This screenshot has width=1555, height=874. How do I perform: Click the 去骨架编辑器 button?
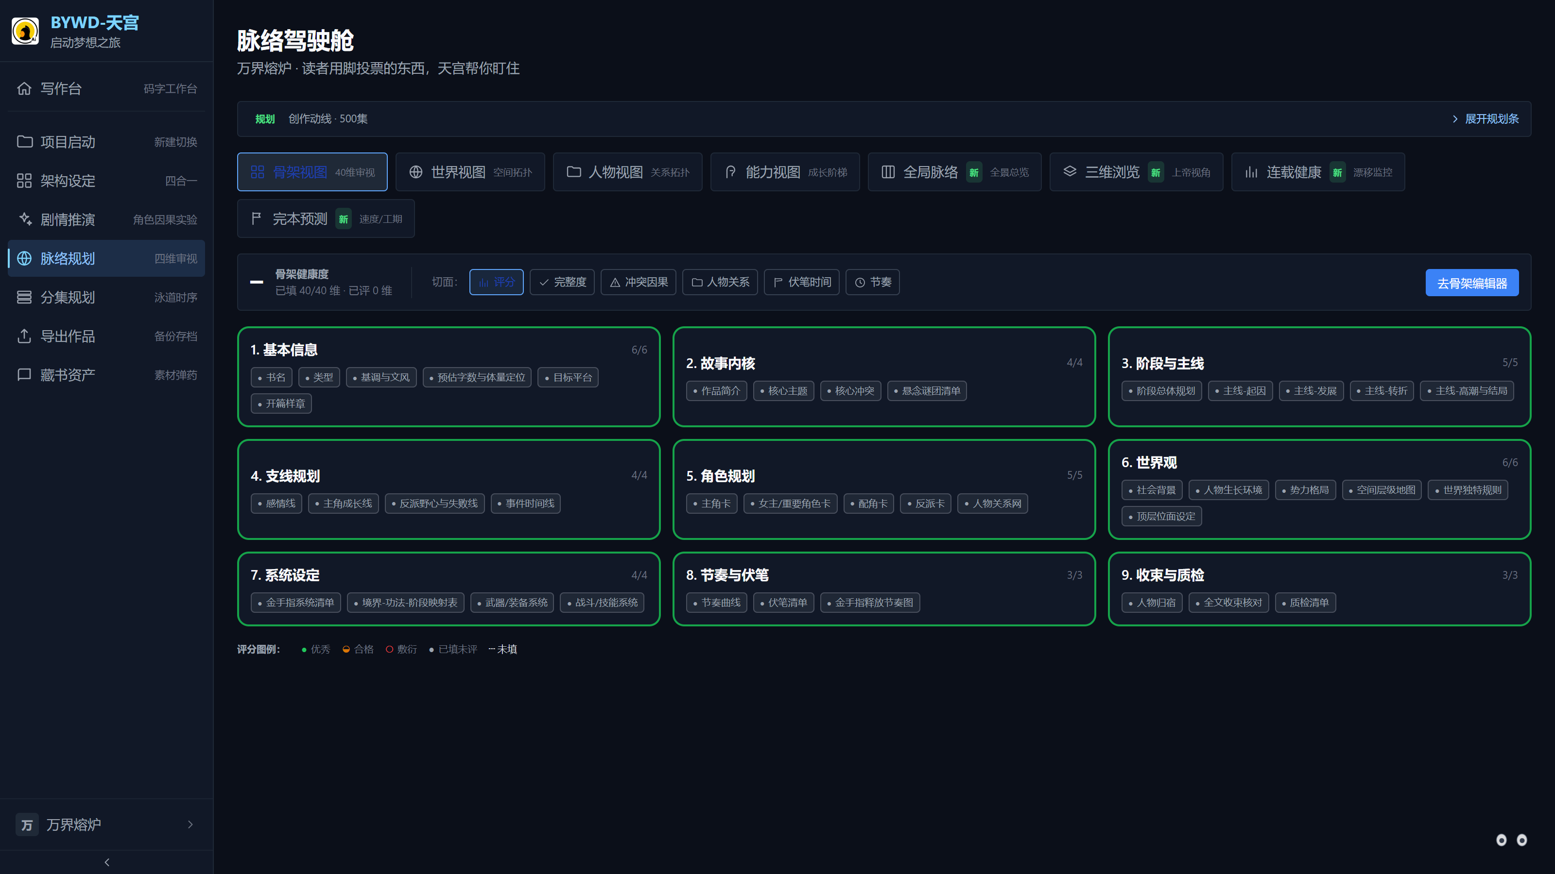click(x=1472, y=283)
